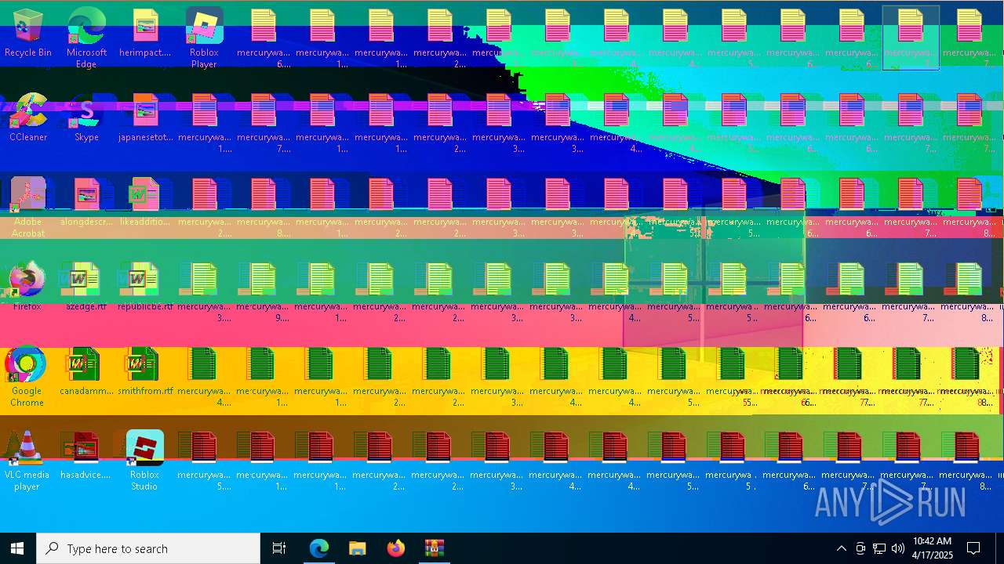1004x564 pixels.
Task: Open the volume control tray icon
Action: (x=898, y=548)
